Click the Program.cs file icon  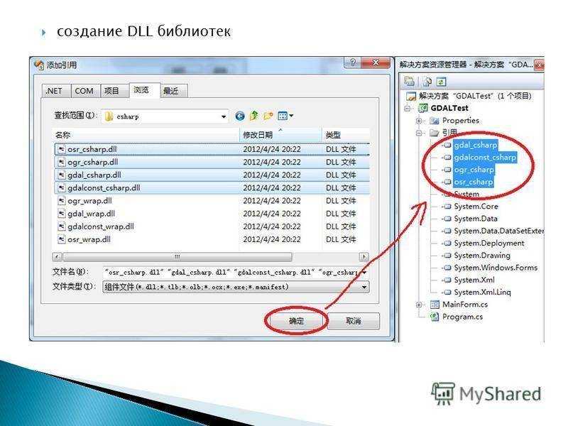[435, 317]
